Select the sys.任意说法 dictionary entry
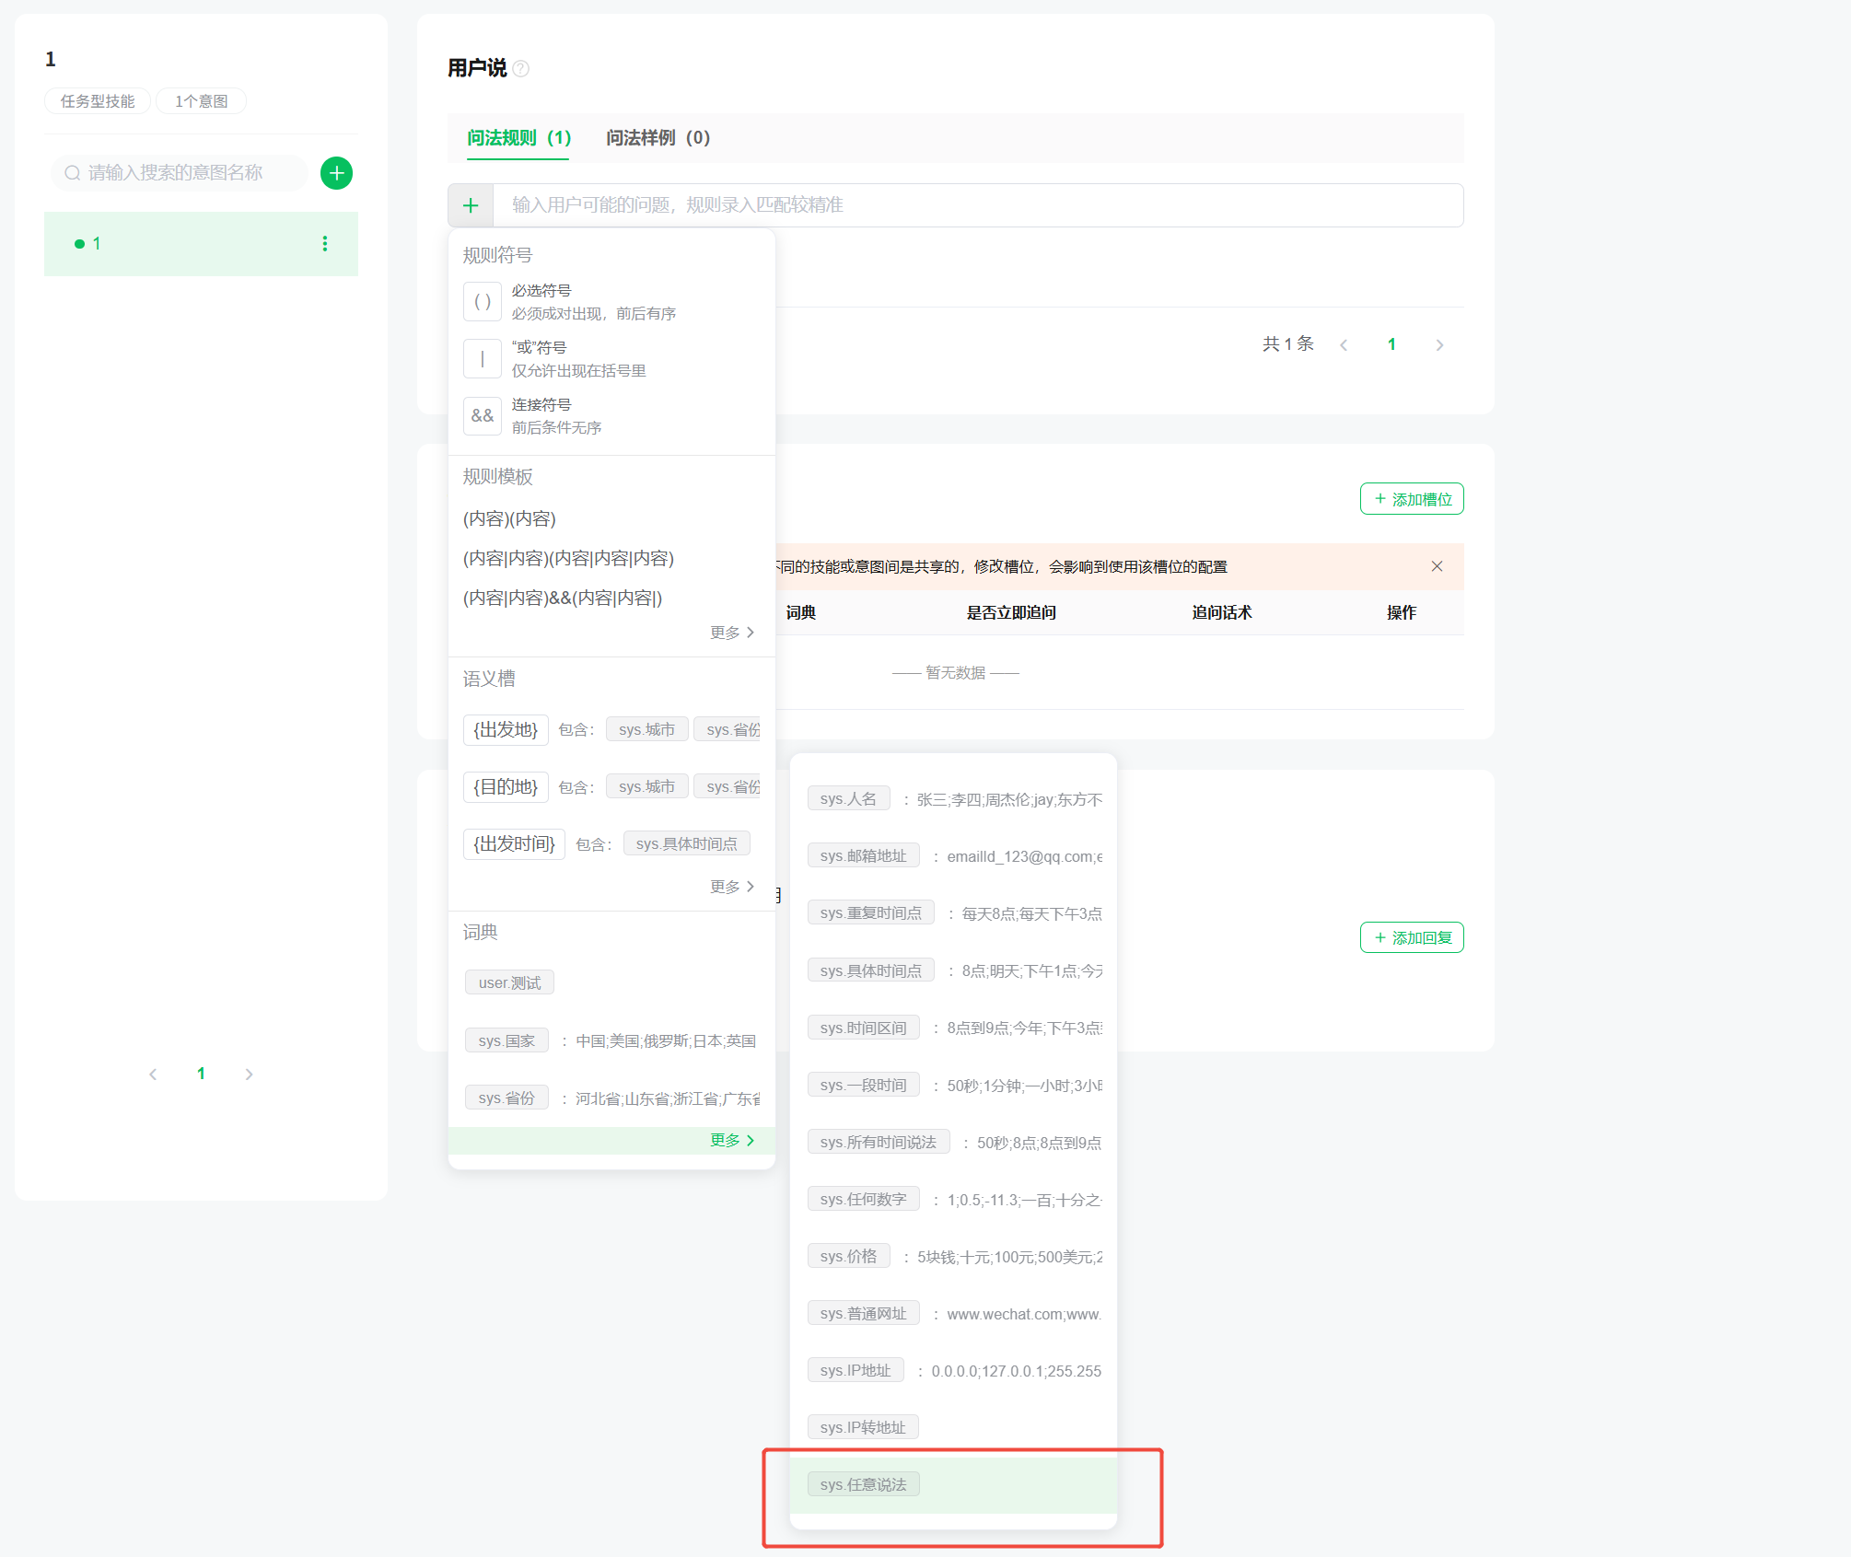 coord(863,1484)
